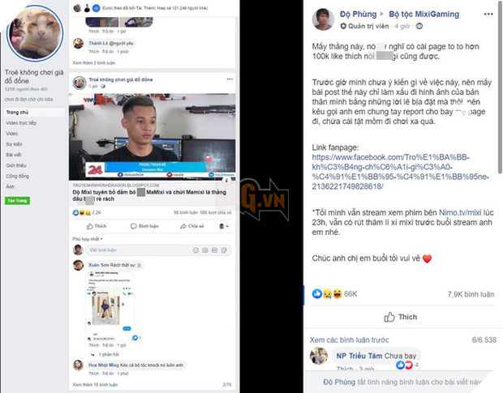This screenshot has width=503, height=393.
Task: Click the GIF icon in the comment box
Action: [x=214, y=250]
